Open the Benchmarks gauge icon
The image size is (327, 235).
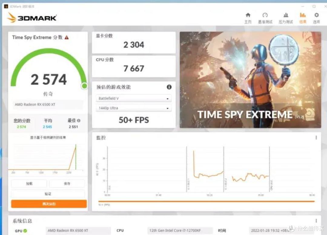tap(265, 15)
